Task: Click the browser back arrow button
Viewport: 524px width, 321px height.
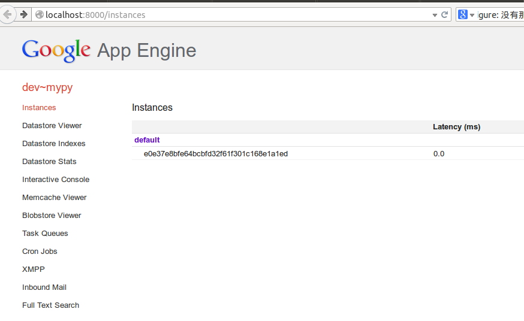Action: click(x=7, y=15)
